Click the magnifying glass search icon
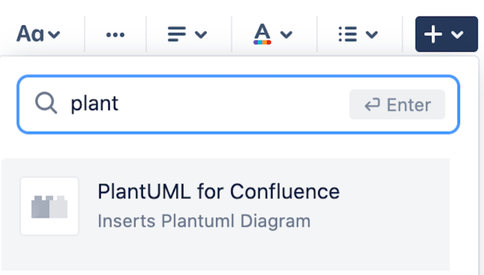This screenshot has height=275, width=484. point(46,103)
